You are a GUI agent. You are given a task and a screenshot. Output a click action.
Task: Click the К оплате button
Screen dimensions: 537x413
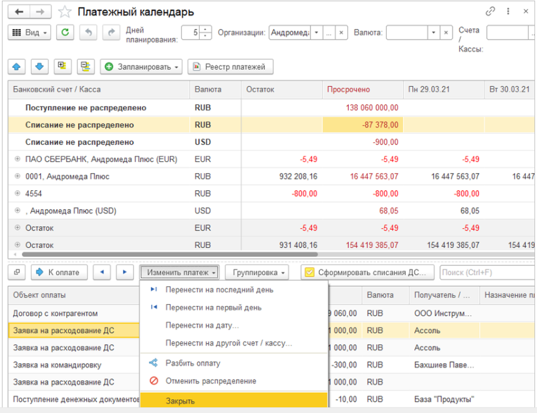(x=59, y=272)
